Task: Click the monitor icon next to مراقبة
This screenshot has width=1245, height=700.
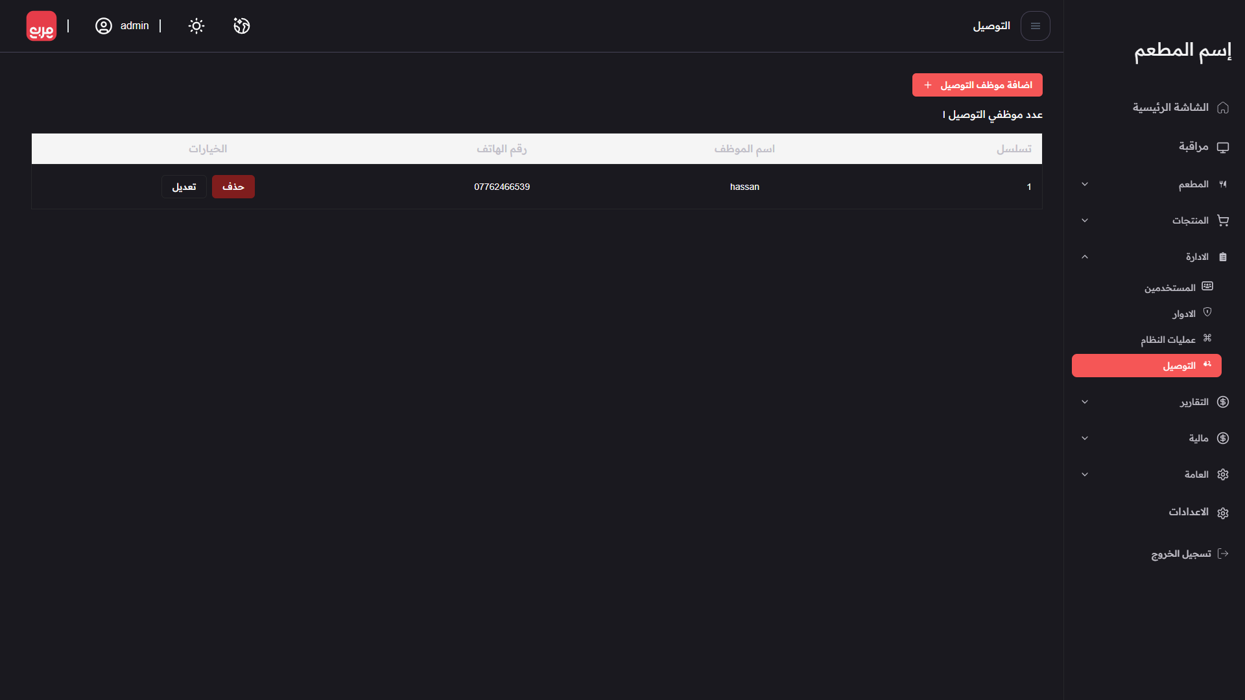Action: point(1223,147)
